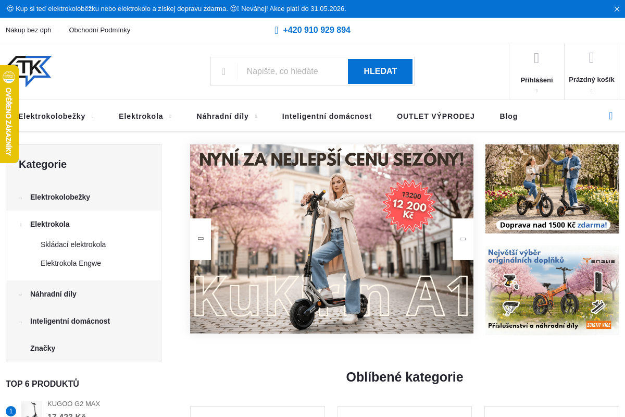Expand Inteligentní domácnost sidebar category
The width and height of the screenshot is (625, 417).
click(x=20, y=322)
